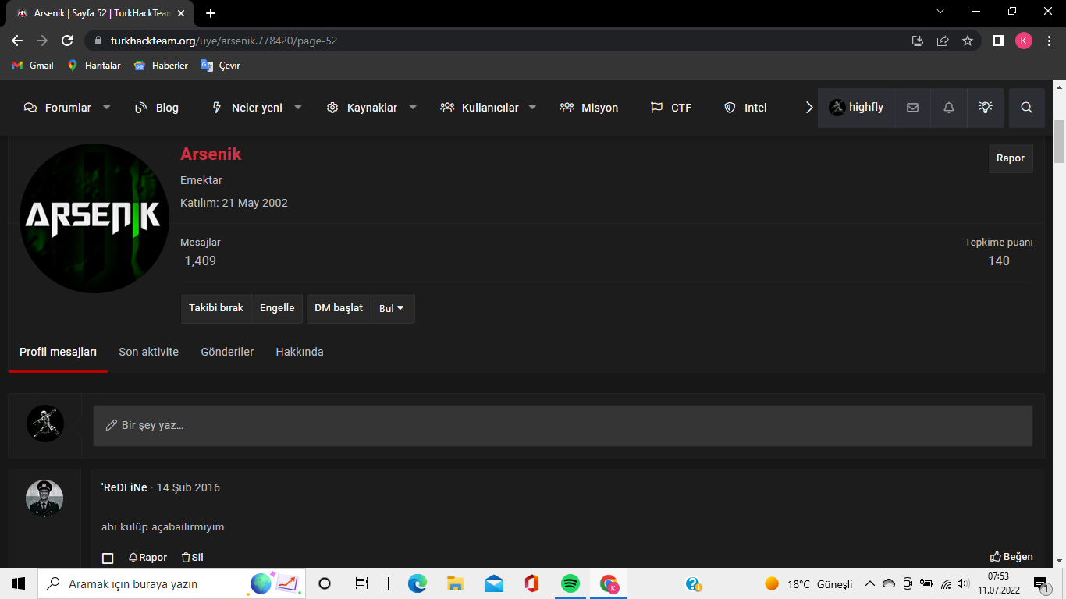Expand the Neler yeni dropdown arrow
This screenshot has width=1066, height=599.
[x=297, y=108]
